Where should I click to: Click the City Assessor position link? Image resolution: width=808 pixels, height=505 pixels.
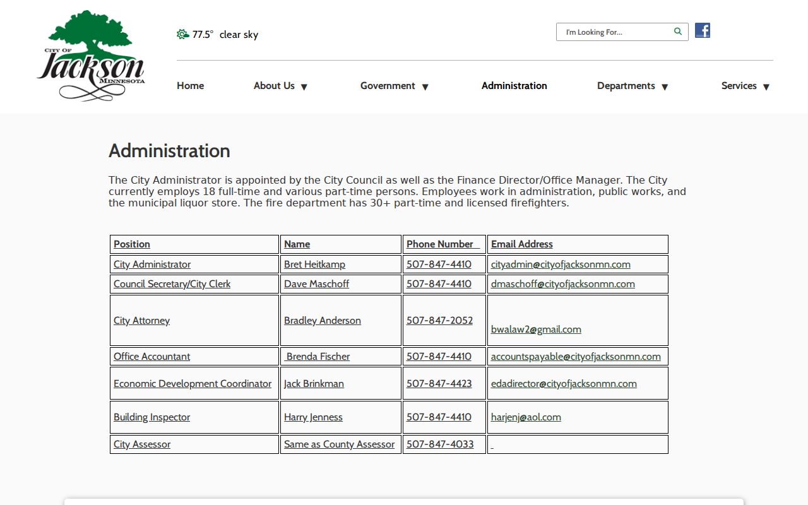point(142,444)
